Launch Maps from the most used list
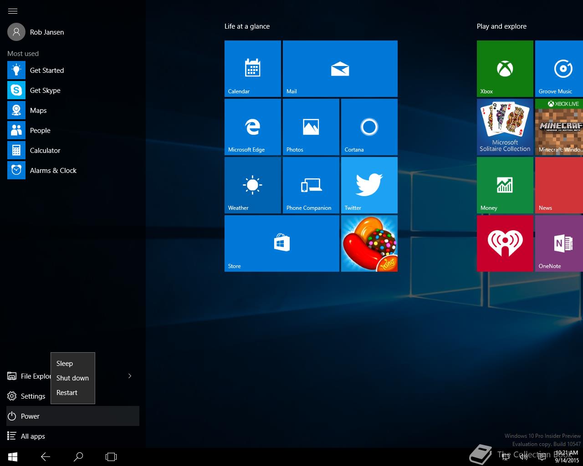 point(73,110)
